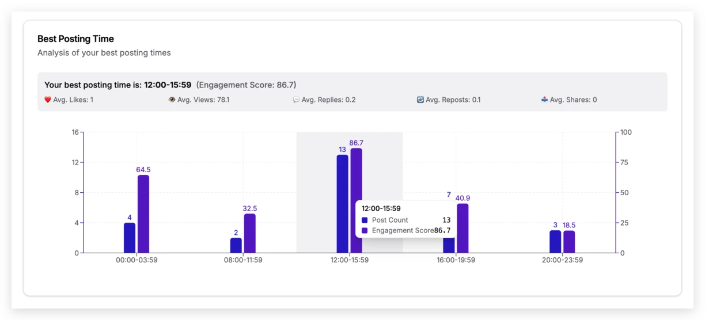Click the 00:00-03:59 axis label
This screenshot has width=705, height=320.
(x=137, y=260)
